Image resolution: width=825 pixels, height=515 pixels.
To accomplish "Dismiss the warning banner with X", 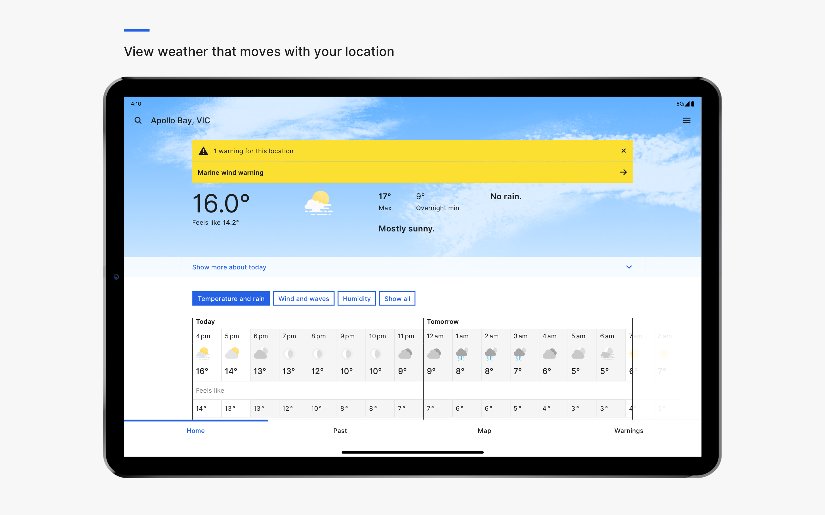I will point(624,151).
